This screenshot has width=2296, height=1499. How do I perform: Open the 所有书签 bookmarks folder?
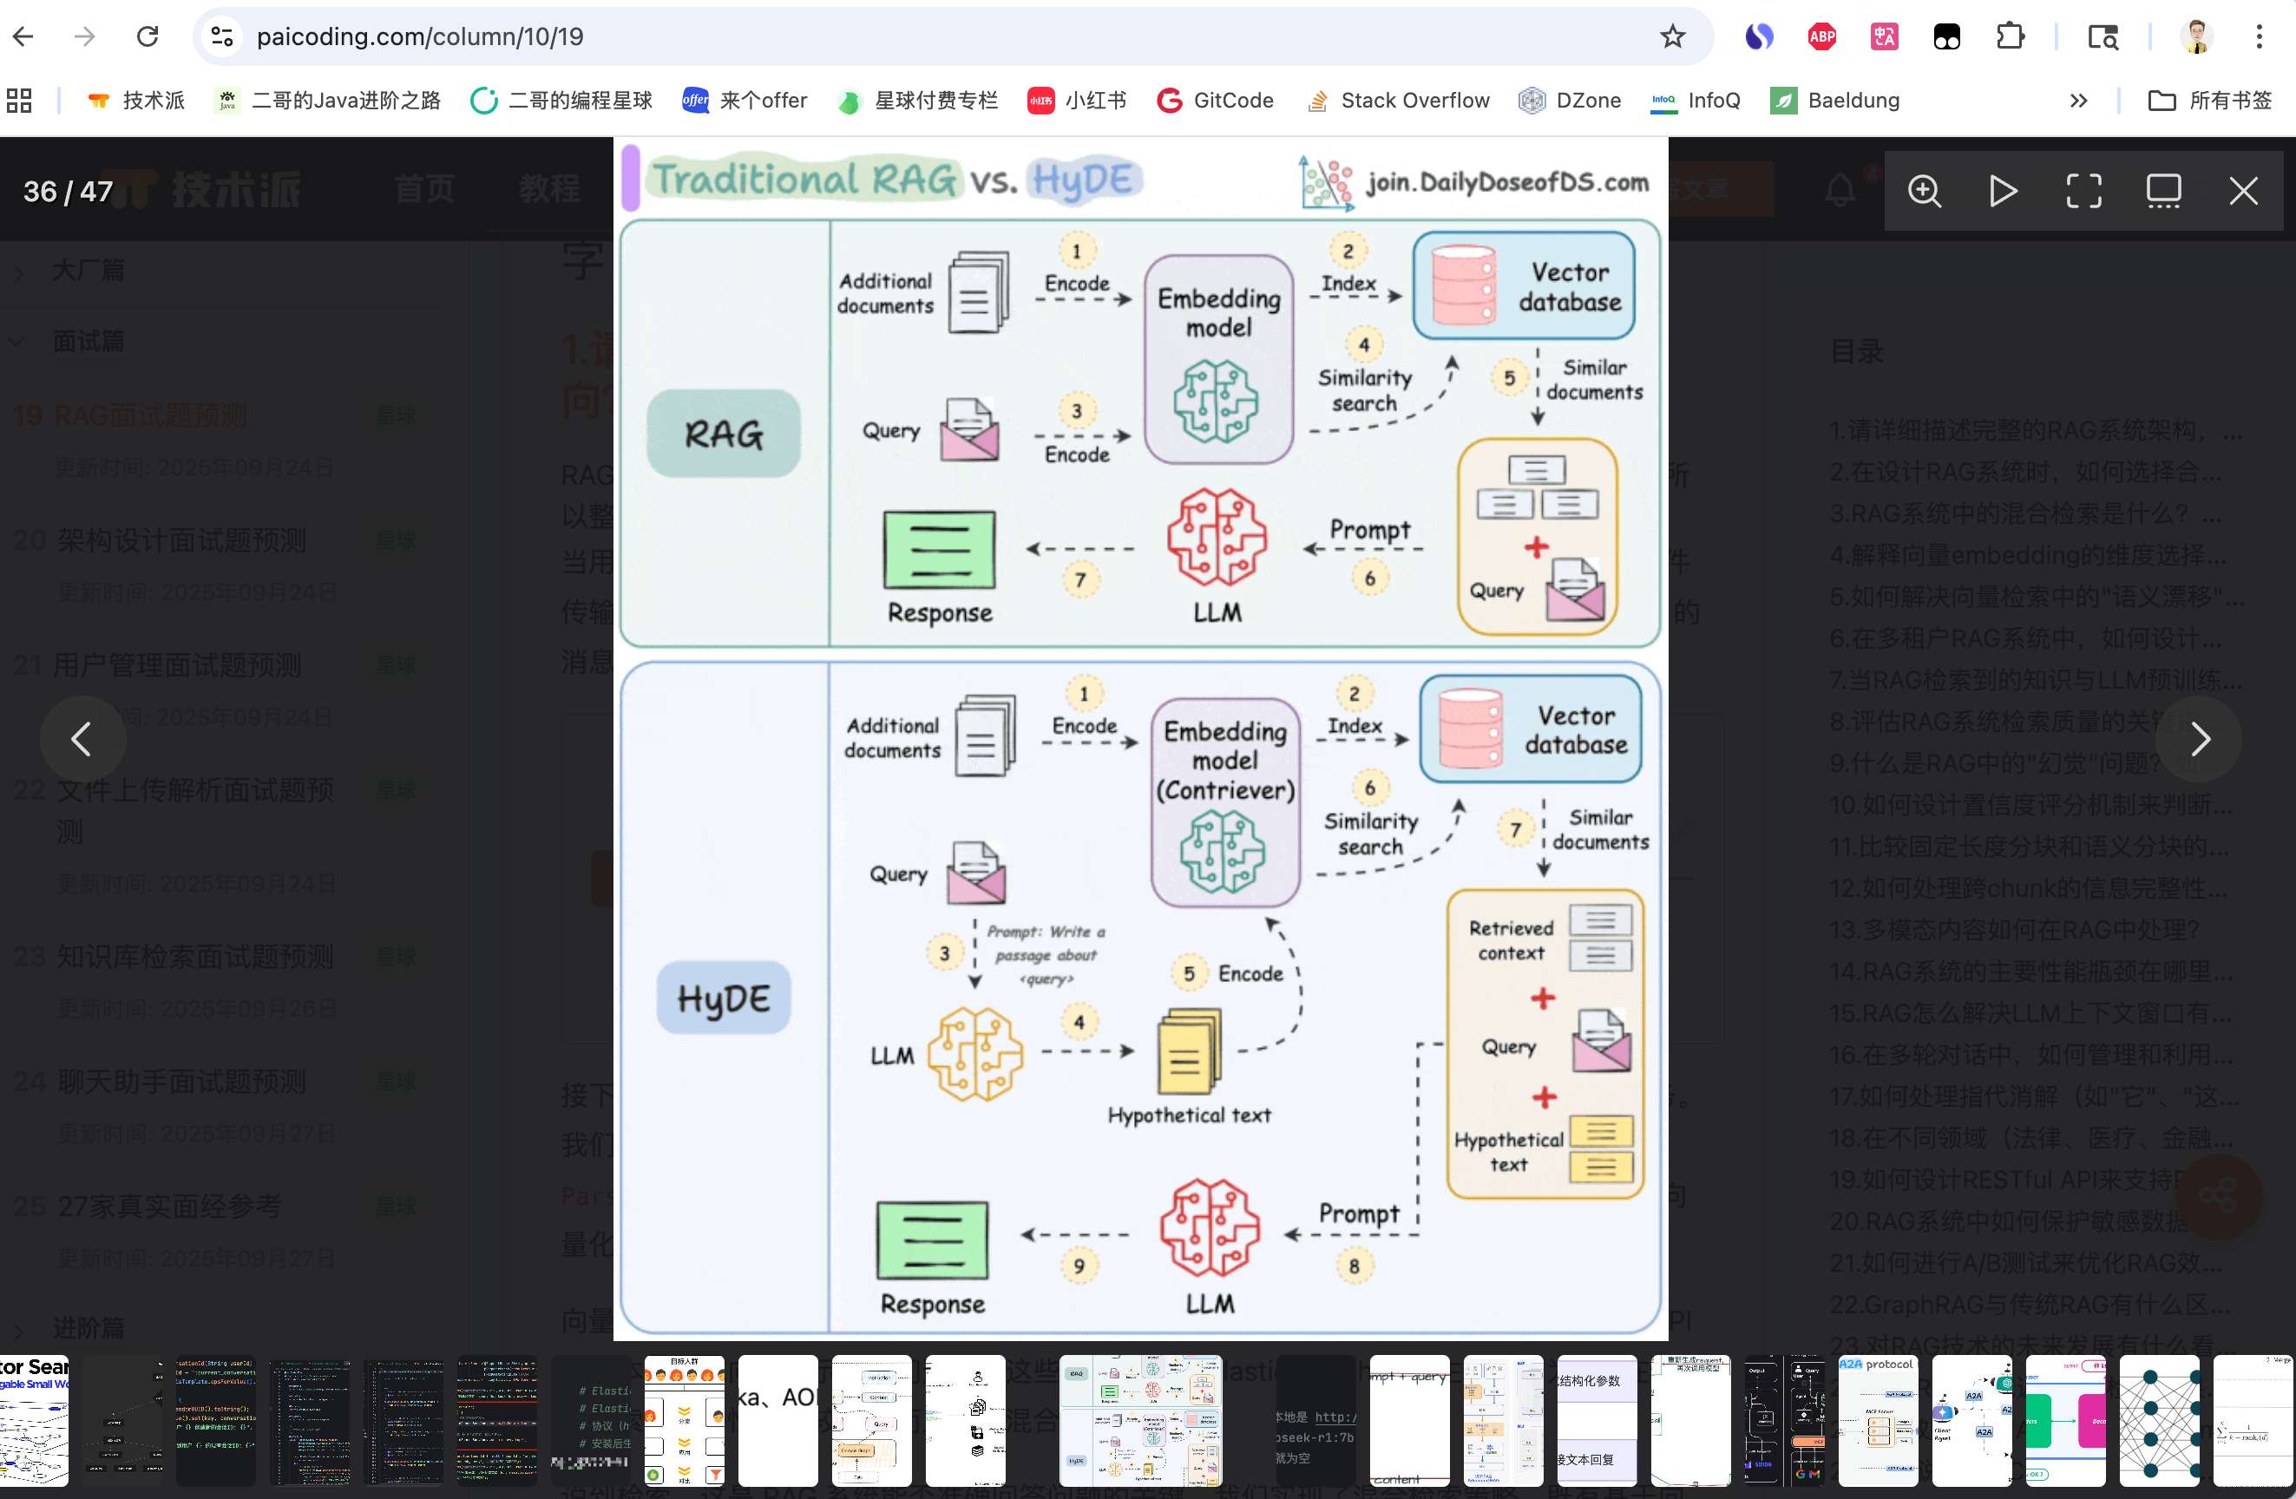(2209, 101)
